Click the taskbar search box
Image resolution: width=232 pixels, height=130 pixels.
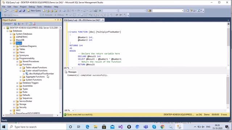click(x=37, y=127)
